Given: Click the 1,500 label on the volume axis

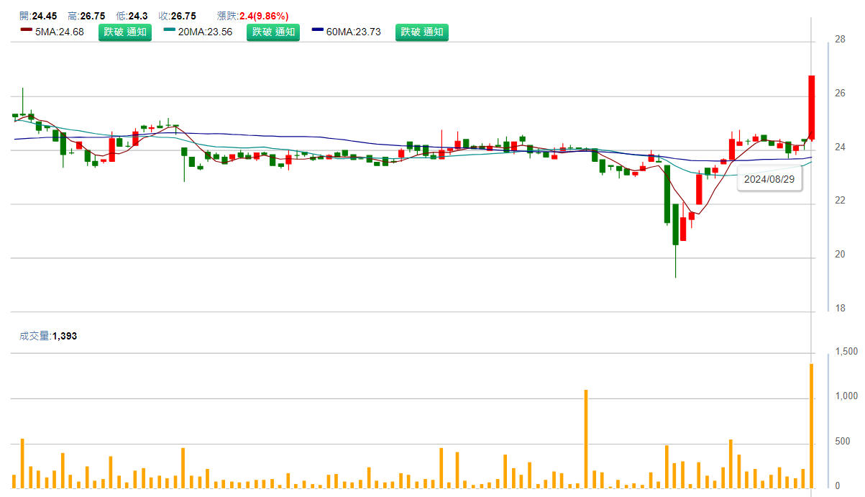Looking at the screenshot, I should (x=846, y=352).
